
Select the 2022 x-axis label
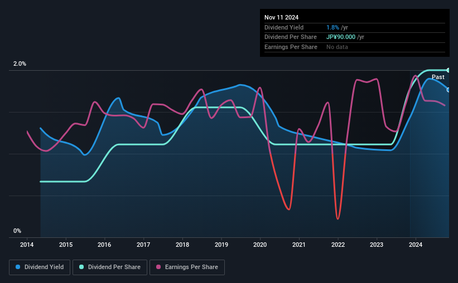(x=338, y=245)
